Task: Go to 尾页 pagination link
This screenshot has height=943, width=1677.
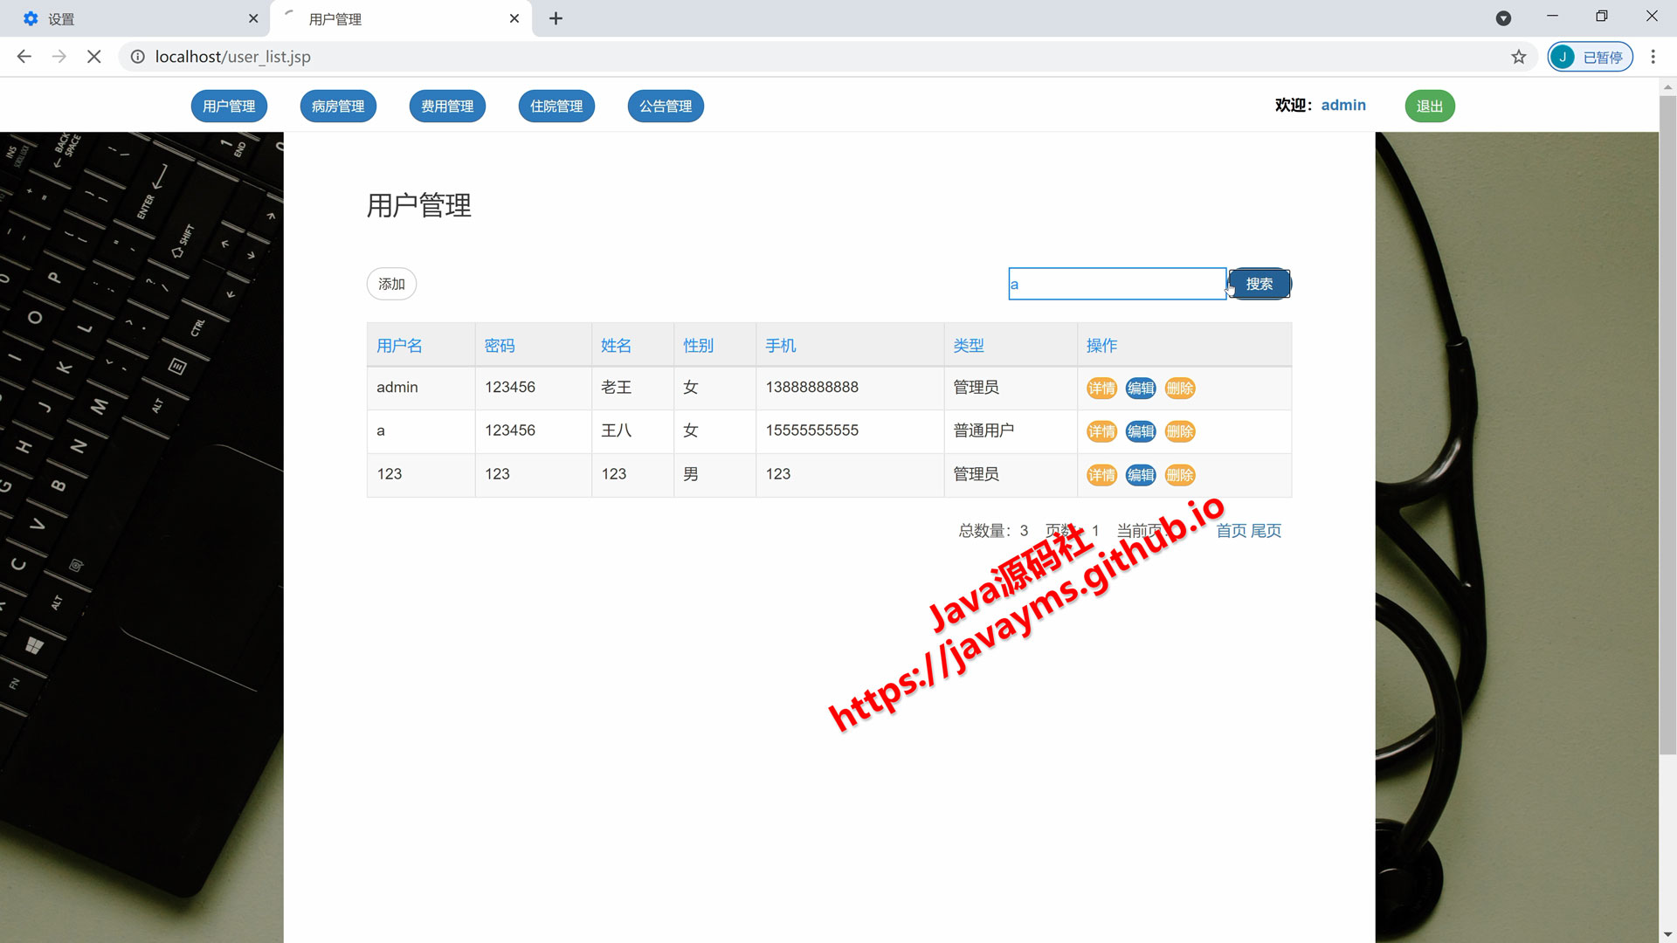Action: click(1266, 531)
